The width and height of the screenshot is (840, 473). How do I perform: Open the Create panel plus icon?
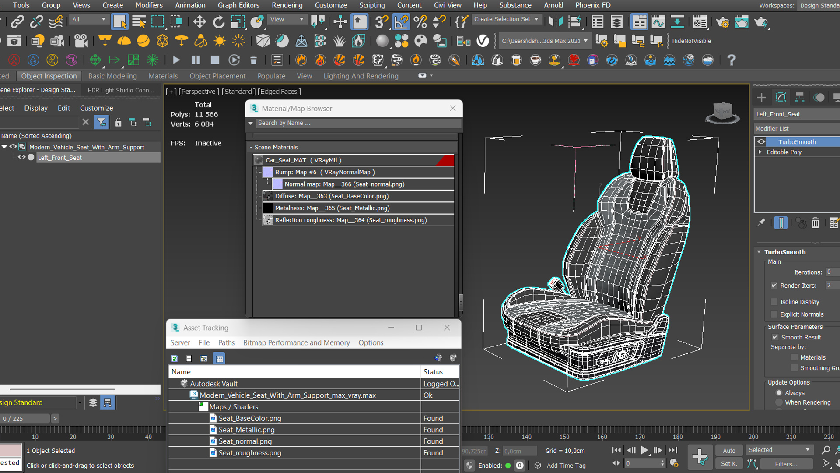tap(761, 97)
